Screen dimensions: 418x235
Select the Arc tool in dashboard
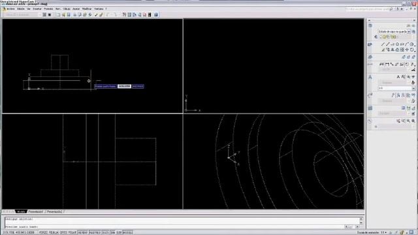pos(407,44)
